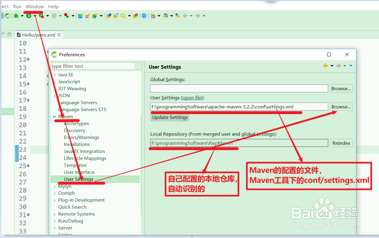Viewport: 379px width, 238px height.
Task: Click the Update Settings button
Action: (169, 117)
